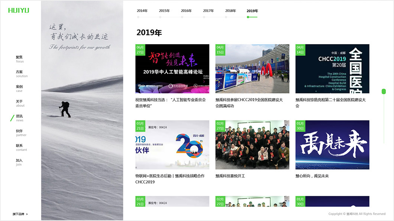Viewport: 394px width, 221px height.
Task: Switch timeline to 2017年
Action: click(208, 11)
